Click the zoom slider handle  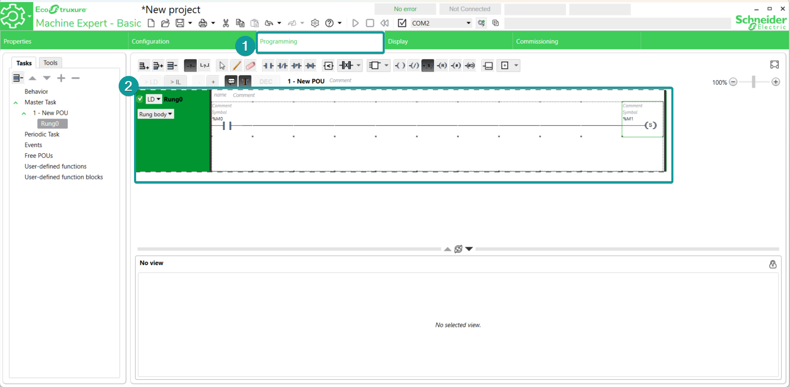point(754,82)
